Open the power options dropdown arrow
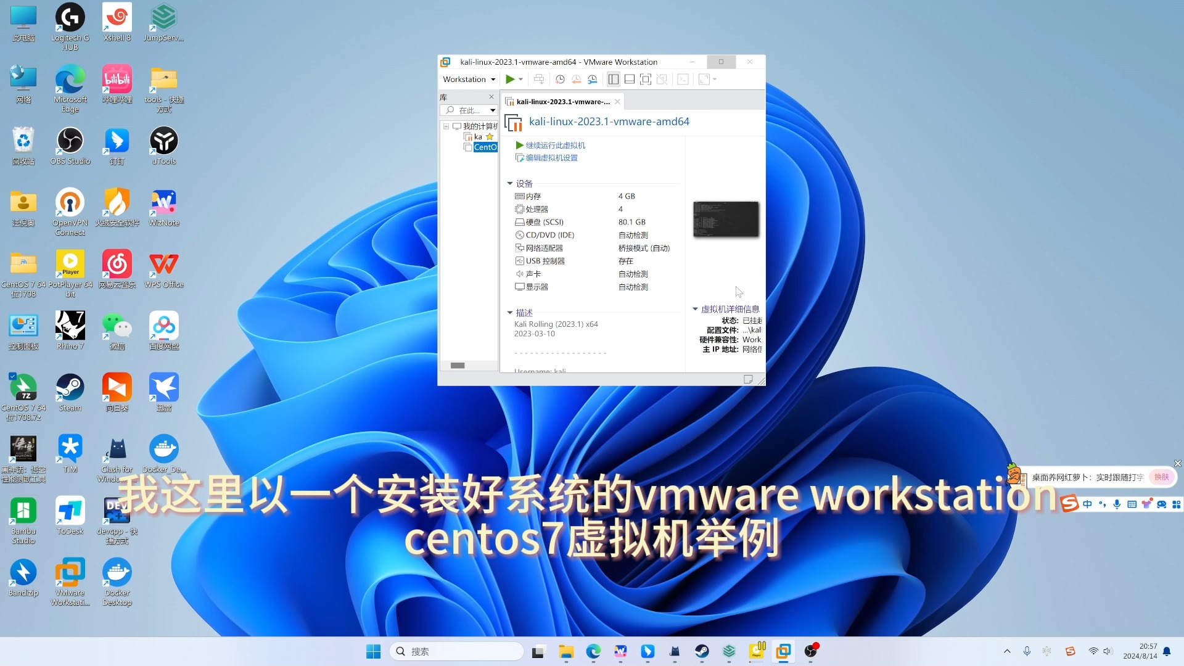 point(521,80)
